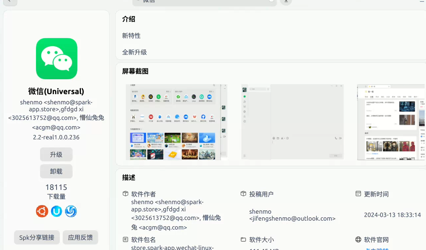
Task: Open the download list icon by the search bar
Action: click(x=286, y=1)
